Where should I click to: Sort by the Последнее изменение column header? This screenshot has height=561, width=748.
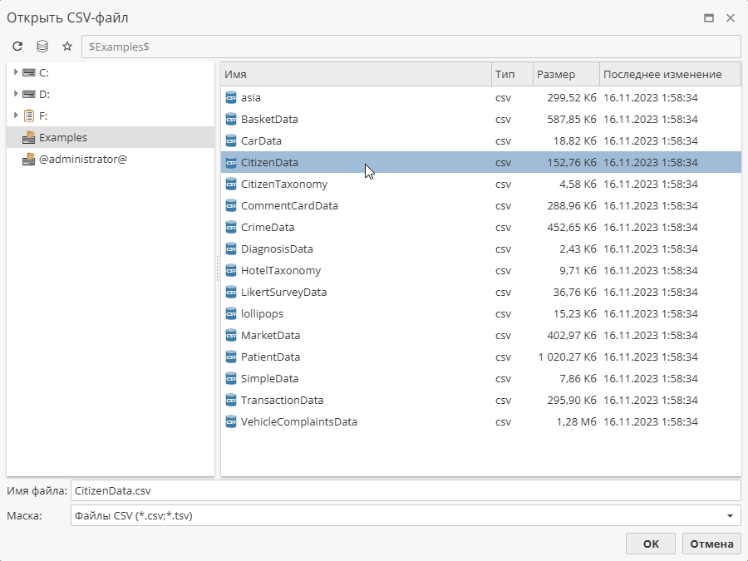tap(670, 75)
